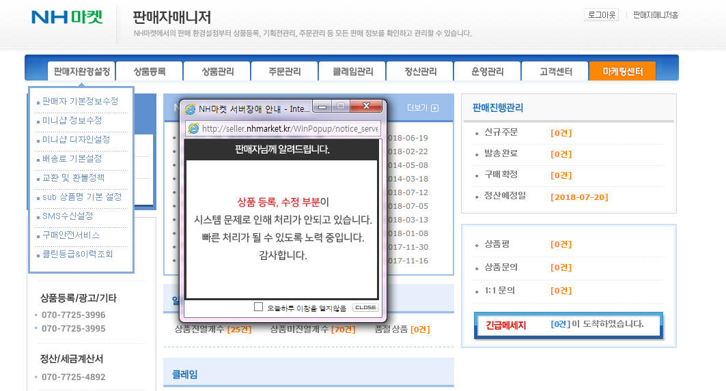The height and width of the screenshot is (391, 726).
Task: Minimize the server notice popup window
Action: (322, 106)
